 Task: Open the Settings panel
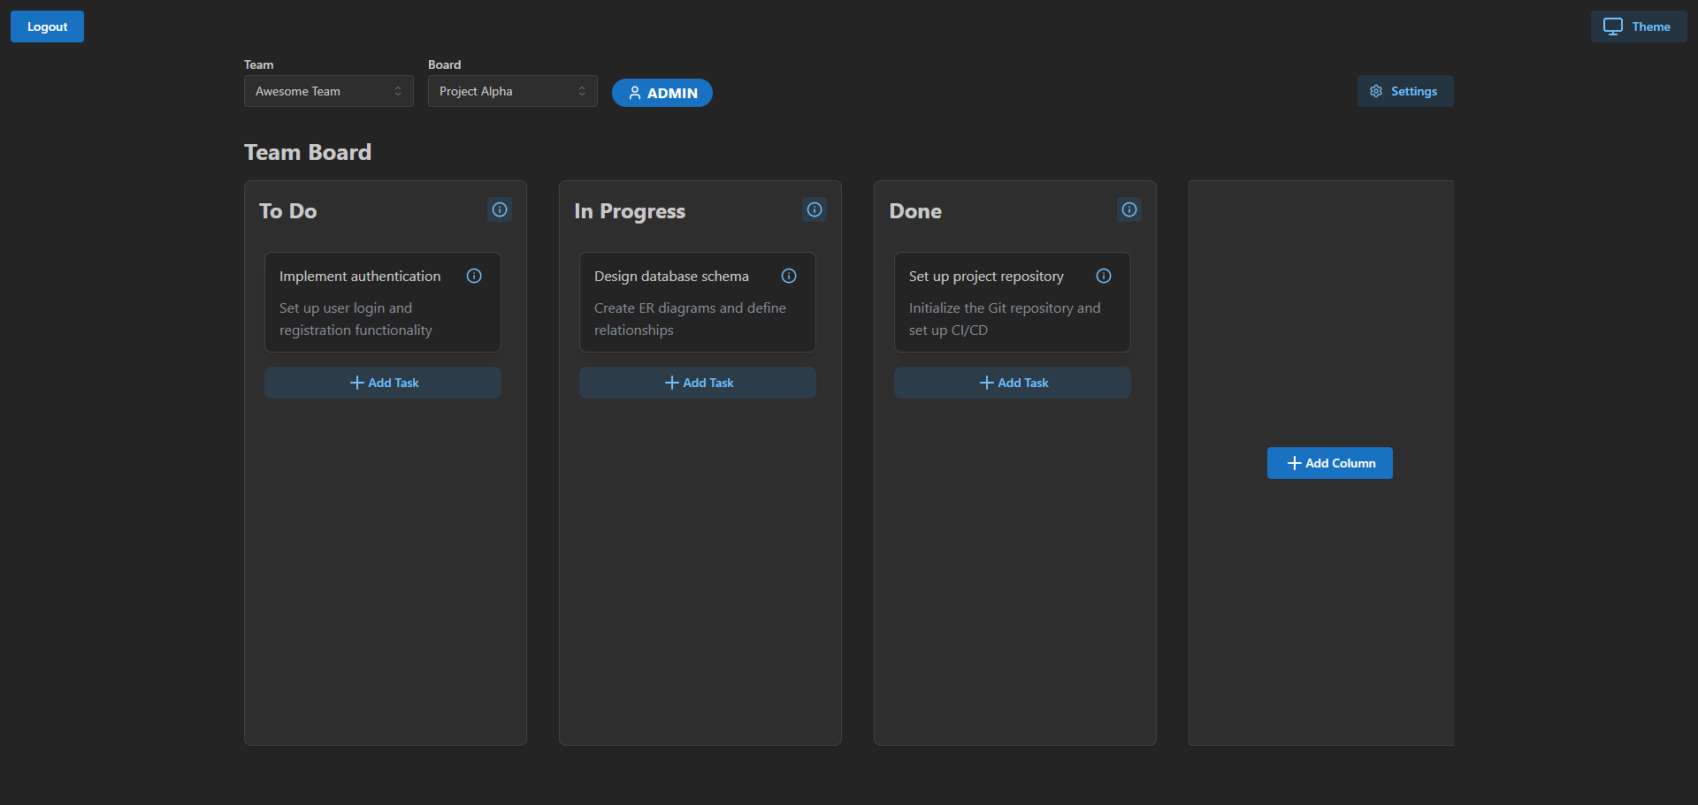point(1404,91)
